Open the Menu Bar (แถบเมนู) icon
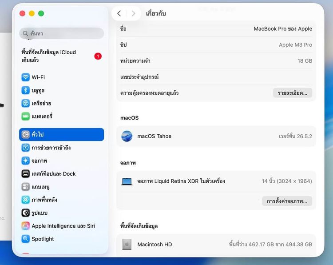Viewport: 333px width, 265px height. 25,187
